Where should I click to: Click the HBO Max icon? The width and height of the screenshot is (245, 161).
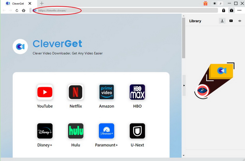tap(137, 92)
